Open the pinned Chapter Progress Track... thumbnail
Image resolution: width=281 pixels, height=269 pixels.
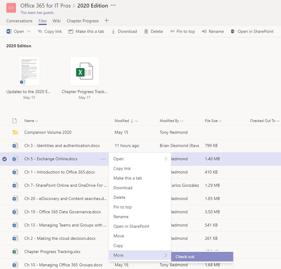[85, 71]
